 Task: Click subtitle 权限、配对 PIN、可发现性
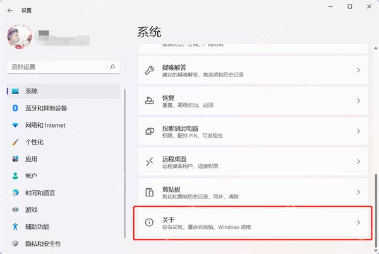[x=193, y=136]
